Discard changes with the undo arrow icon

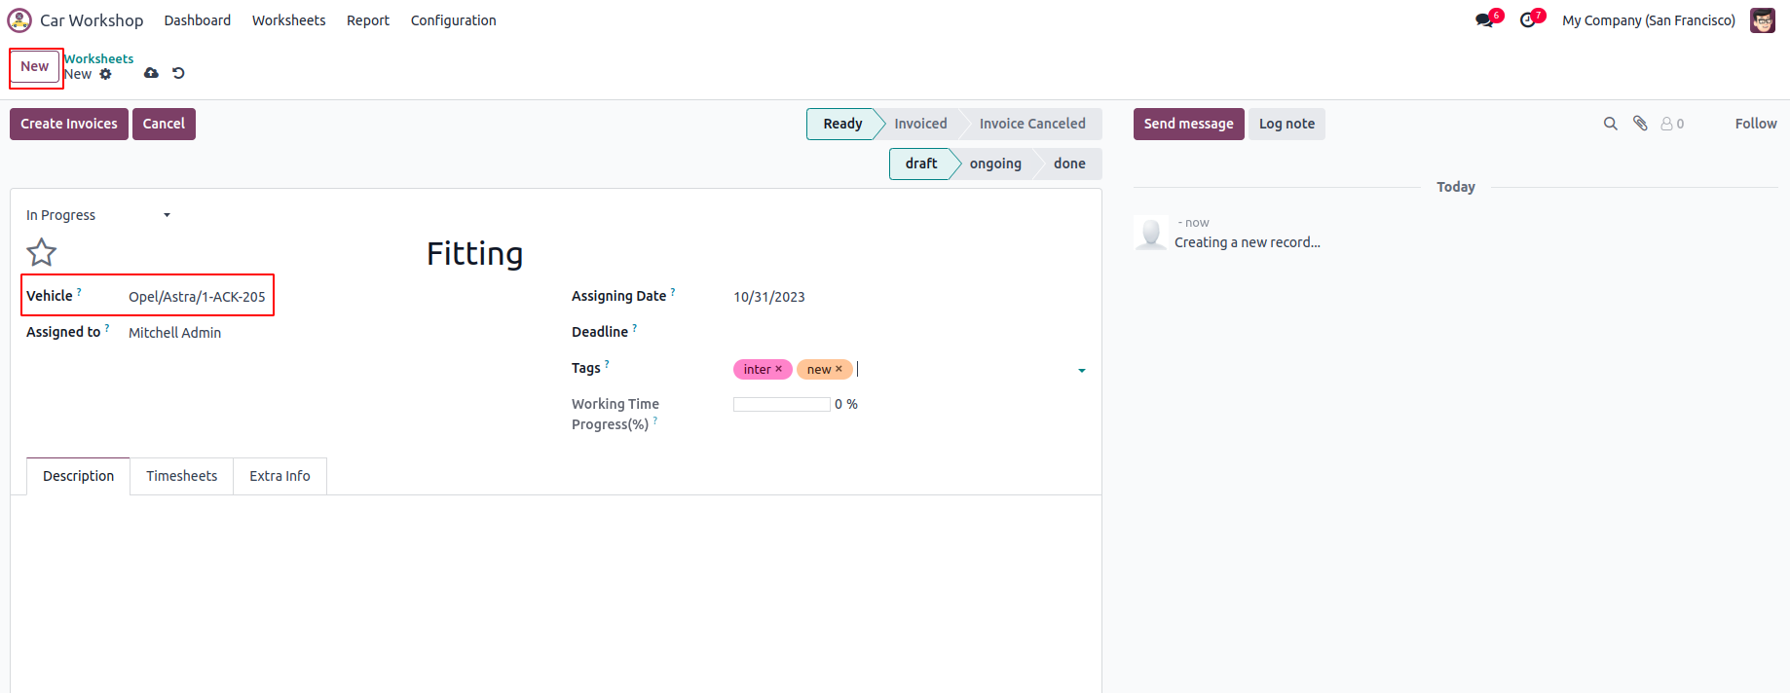click(x=178, y=73)
